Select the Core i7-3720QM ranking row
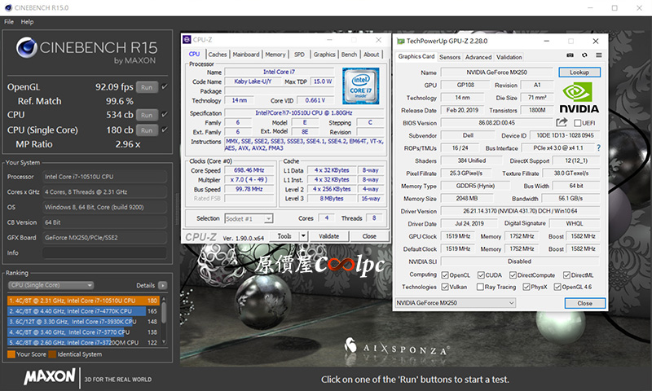 (83, 342)
